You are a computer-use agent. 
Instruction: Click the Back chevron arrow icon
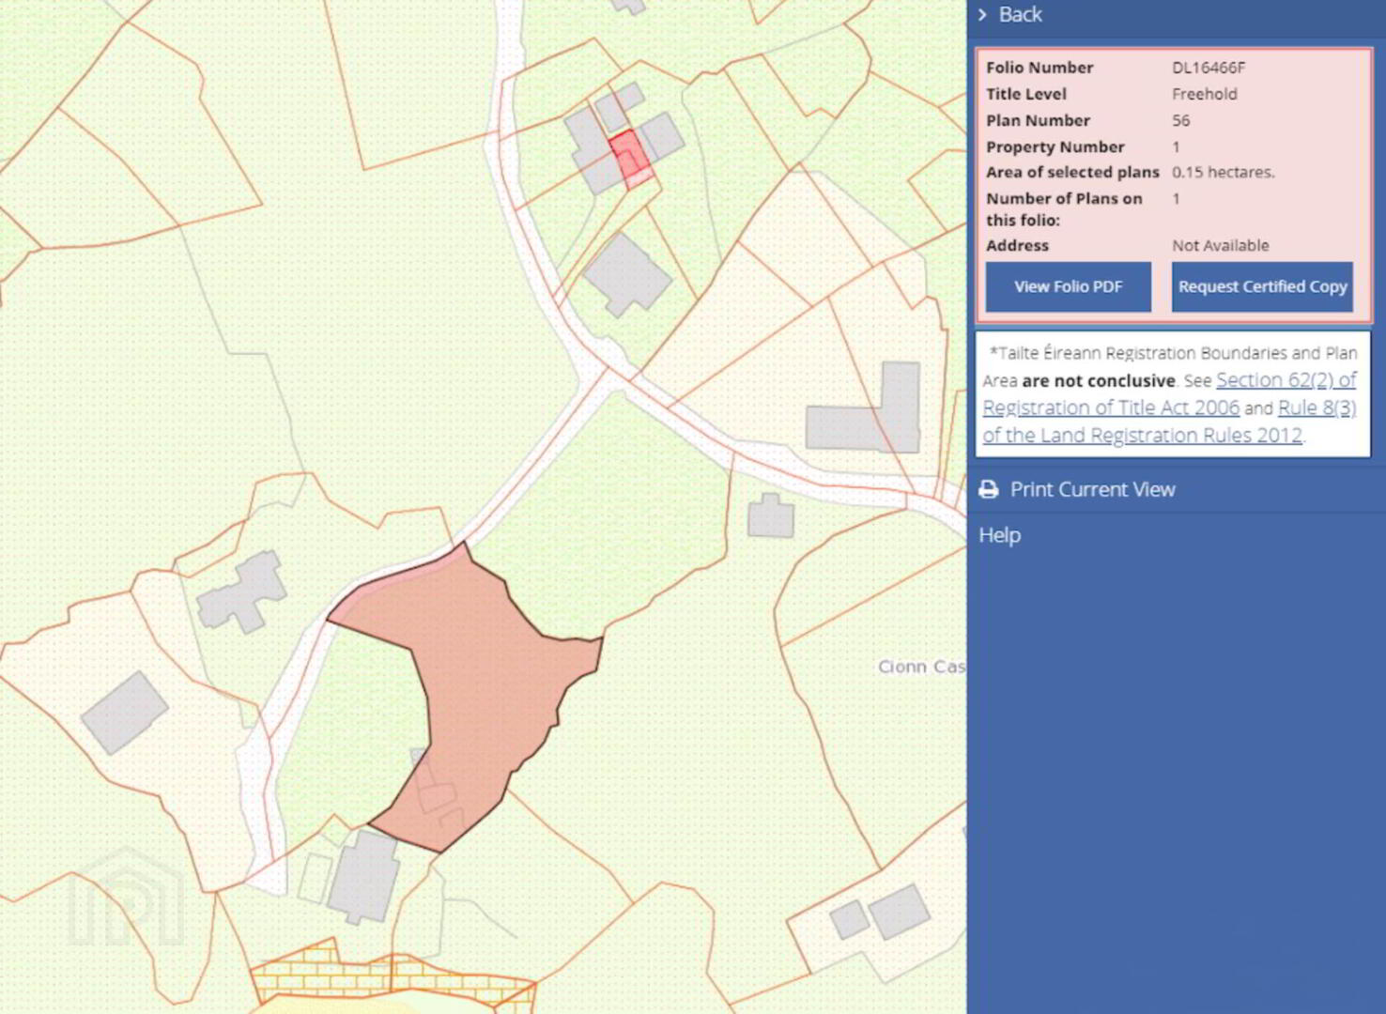(982, 15)
